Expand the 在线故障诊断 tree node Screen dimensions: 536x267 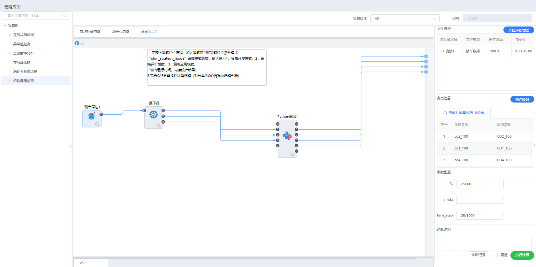coord(10,35)
